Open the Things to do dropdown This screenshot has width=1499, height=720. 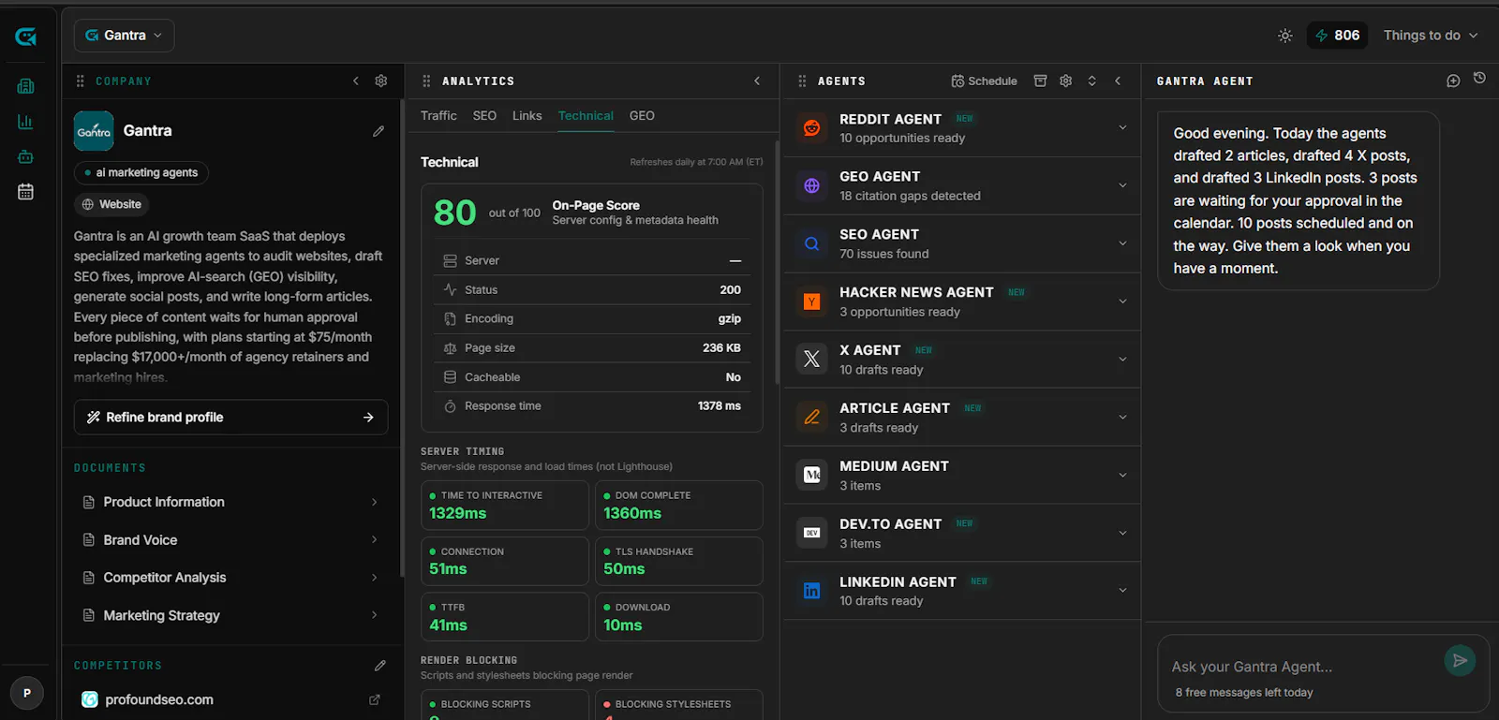pos(1431,36)
